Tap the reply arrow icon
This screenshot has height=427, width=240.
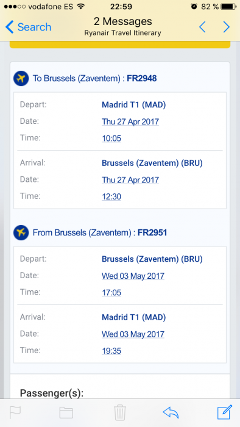(171, 412)
